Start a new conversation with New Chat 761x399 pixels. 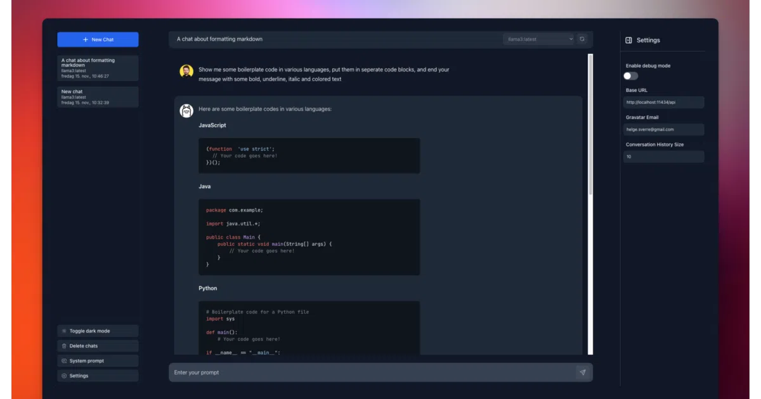98,39
